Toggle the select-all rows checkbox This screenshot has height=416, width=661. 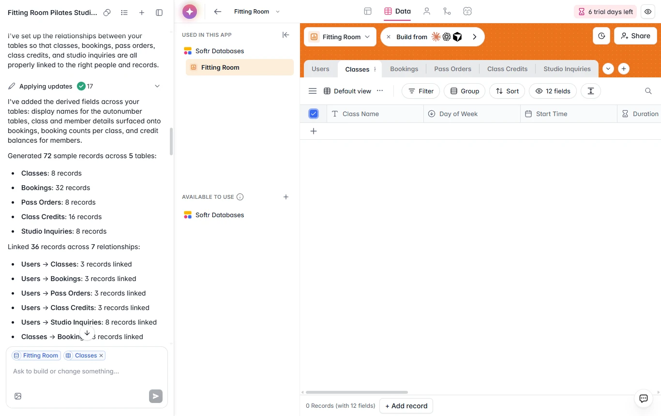click(x=314, y=114)
